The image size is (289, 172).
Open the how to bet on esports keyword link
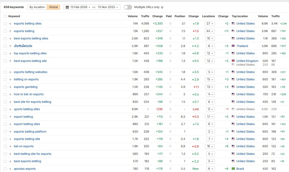click(29, 94)
